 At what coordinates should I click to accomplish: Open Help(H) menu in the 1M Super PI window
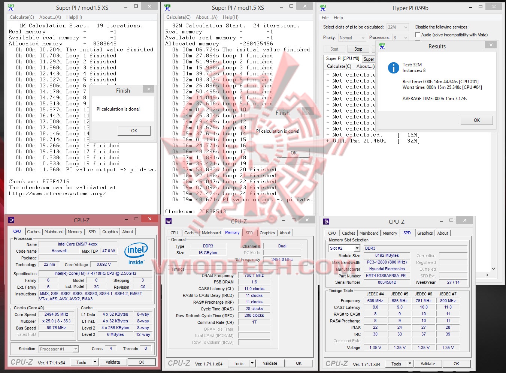tap(74, 17)
